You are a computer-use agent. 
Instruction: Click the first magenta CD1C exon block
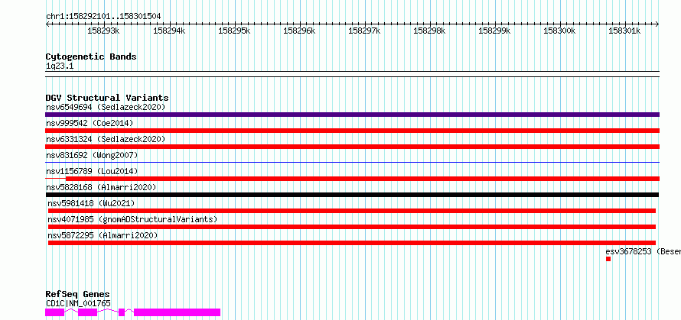tap(55, 312)
